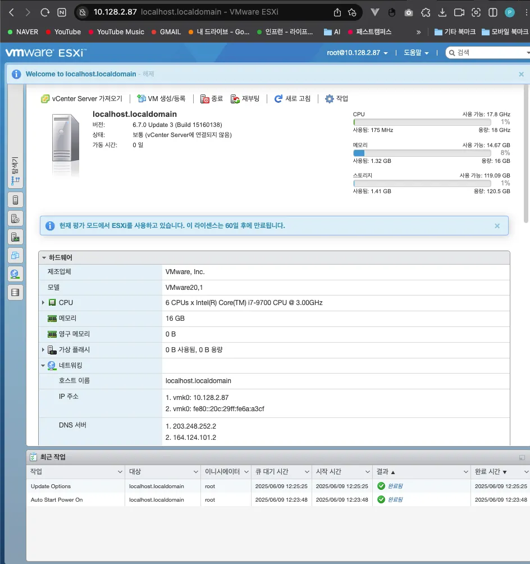530x564 pixels.
Task: Click the 메모리 usage progress bar
Action: [x=422, y=153]
